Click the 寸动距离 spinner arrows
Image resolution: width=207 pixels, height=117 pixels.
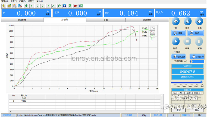coord(190,61)
